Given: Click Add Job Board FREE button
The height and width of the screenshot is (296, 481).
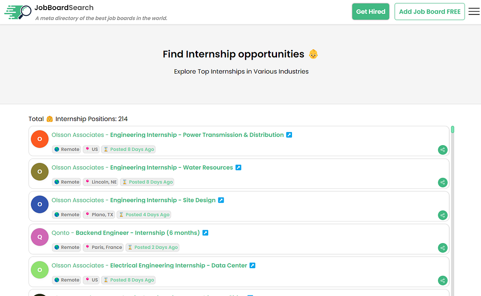Looking at the screenshot, I should tap(430, 12).
